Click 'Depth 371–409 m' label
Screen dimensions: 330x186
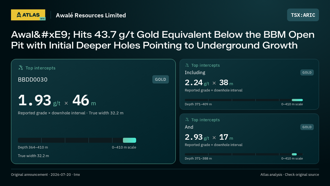(198, 104)
